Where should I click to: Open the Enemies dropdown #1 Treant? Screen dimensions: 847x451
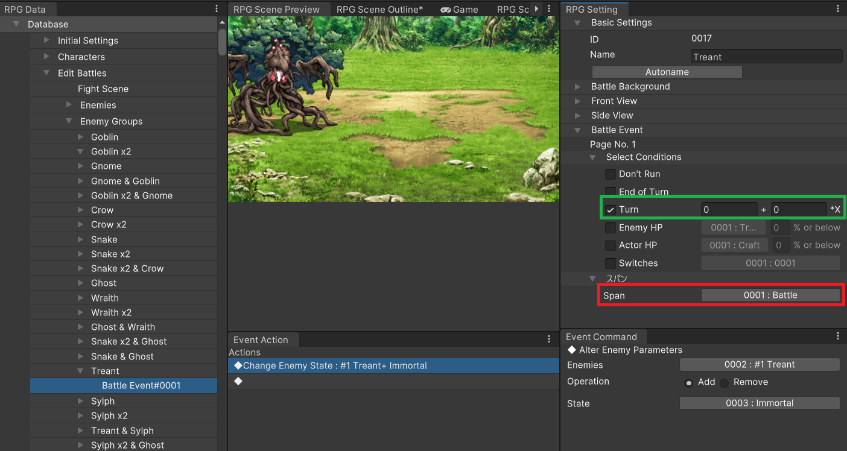coord(760,365)
